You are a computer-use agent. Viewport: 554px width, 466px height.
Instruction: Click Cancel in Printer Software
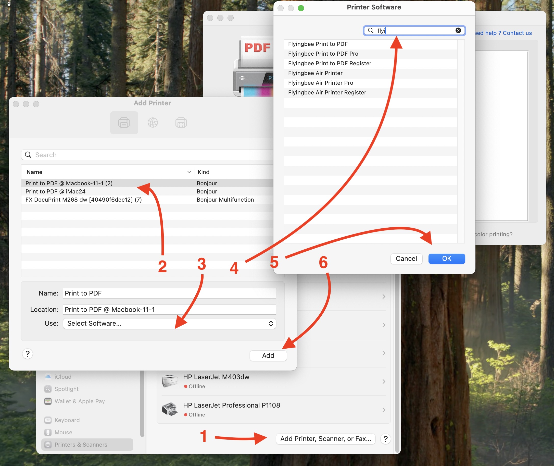click(406, 259)
